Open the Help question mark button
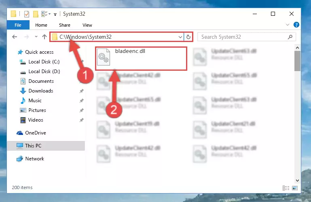This screenshot has height=202, width=311. coord(296,25)
